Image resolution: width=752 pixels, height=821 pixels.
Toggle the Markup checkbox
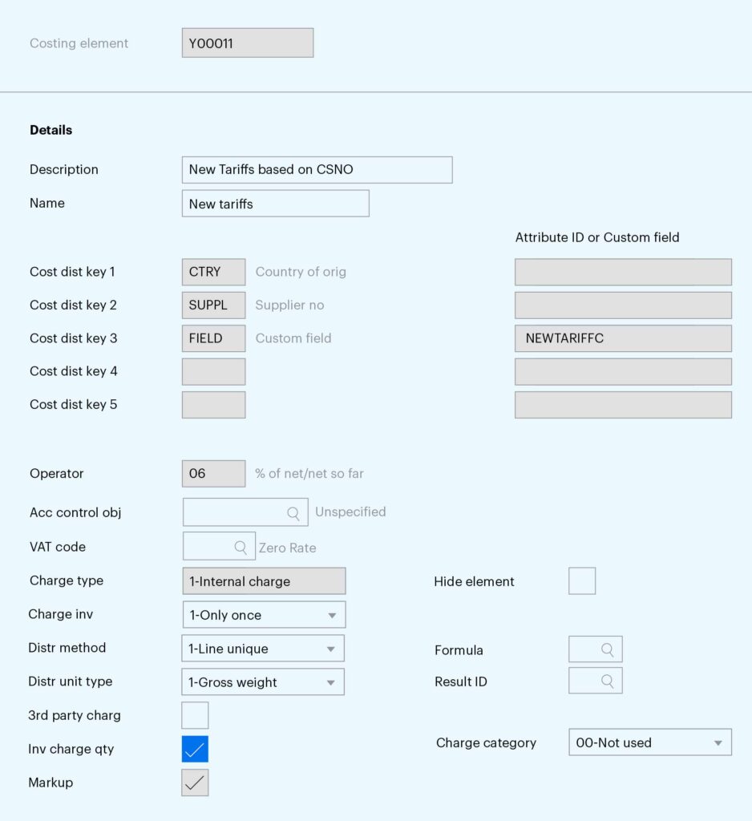pyautogui.click(x=195, y=783)
